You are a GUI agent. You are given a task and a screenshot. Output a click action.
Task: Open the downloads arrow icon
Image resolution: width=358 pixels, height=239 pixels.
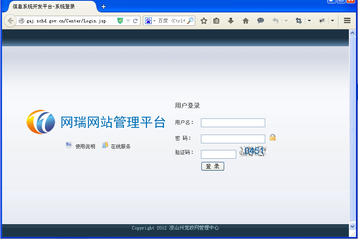(231, 21)
